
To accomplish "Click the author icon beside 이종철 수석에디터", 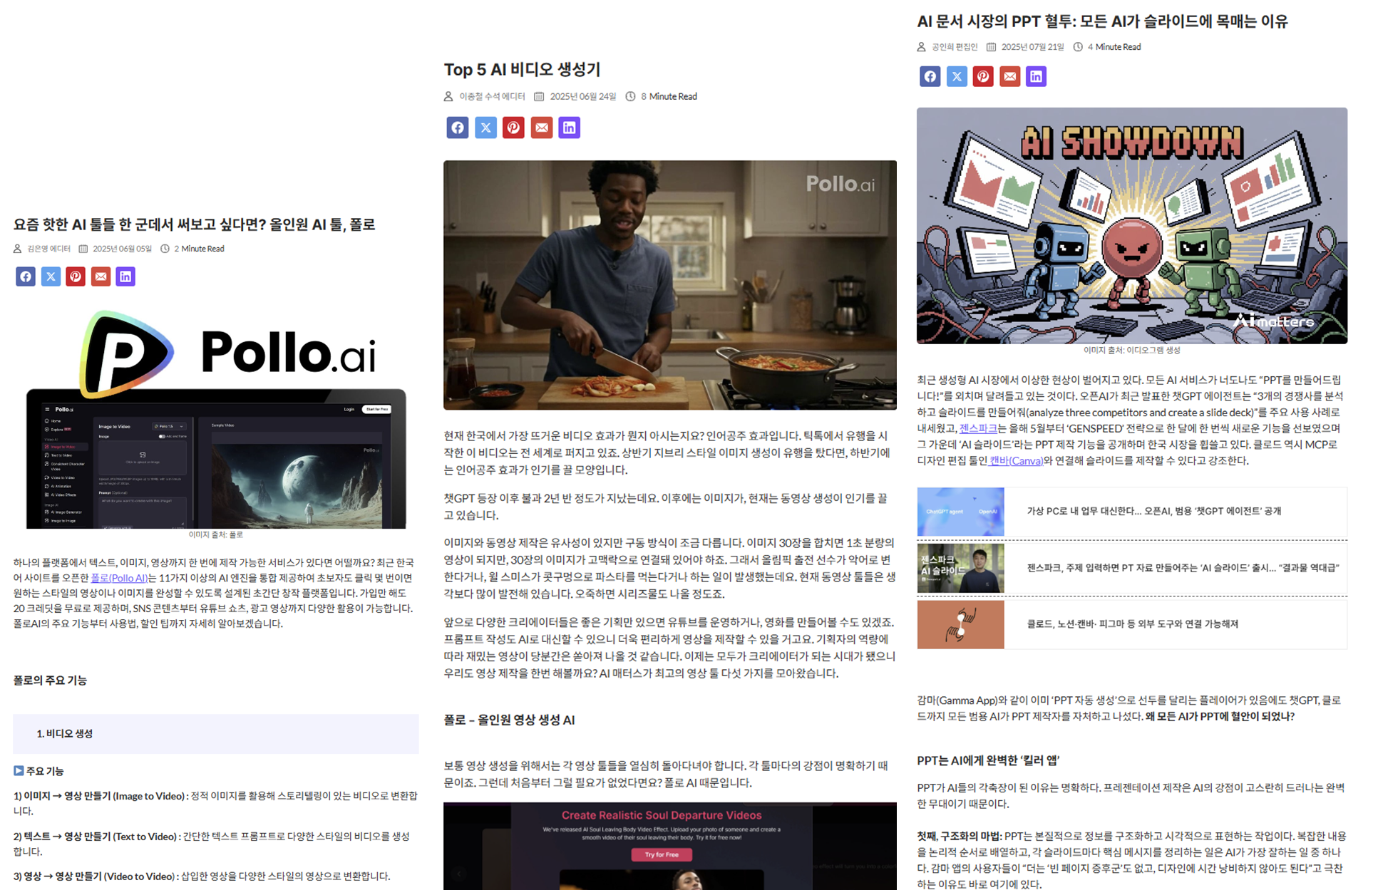I will [448, 96].
